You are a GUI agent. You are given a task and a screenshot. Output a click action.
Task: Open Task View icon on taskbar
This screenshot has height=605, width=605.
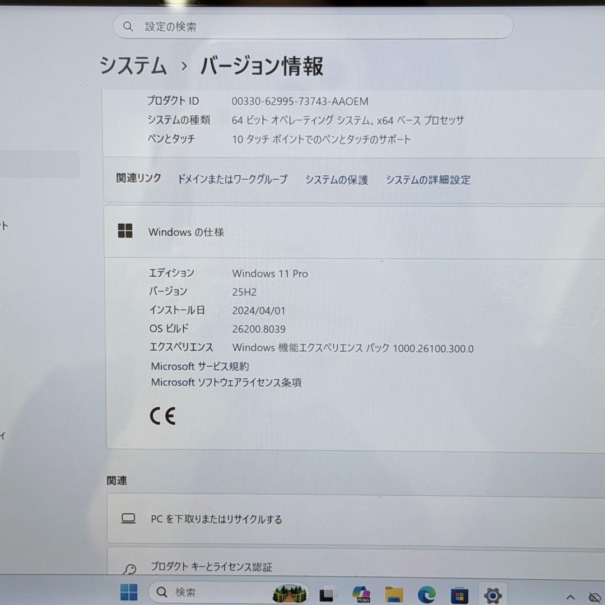pyautogui.click(x=327, y=594)
